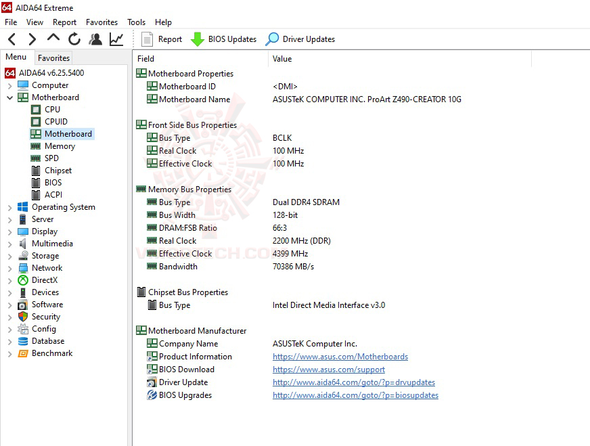Open the asus.com/Motherboards link

coord(340,356)
